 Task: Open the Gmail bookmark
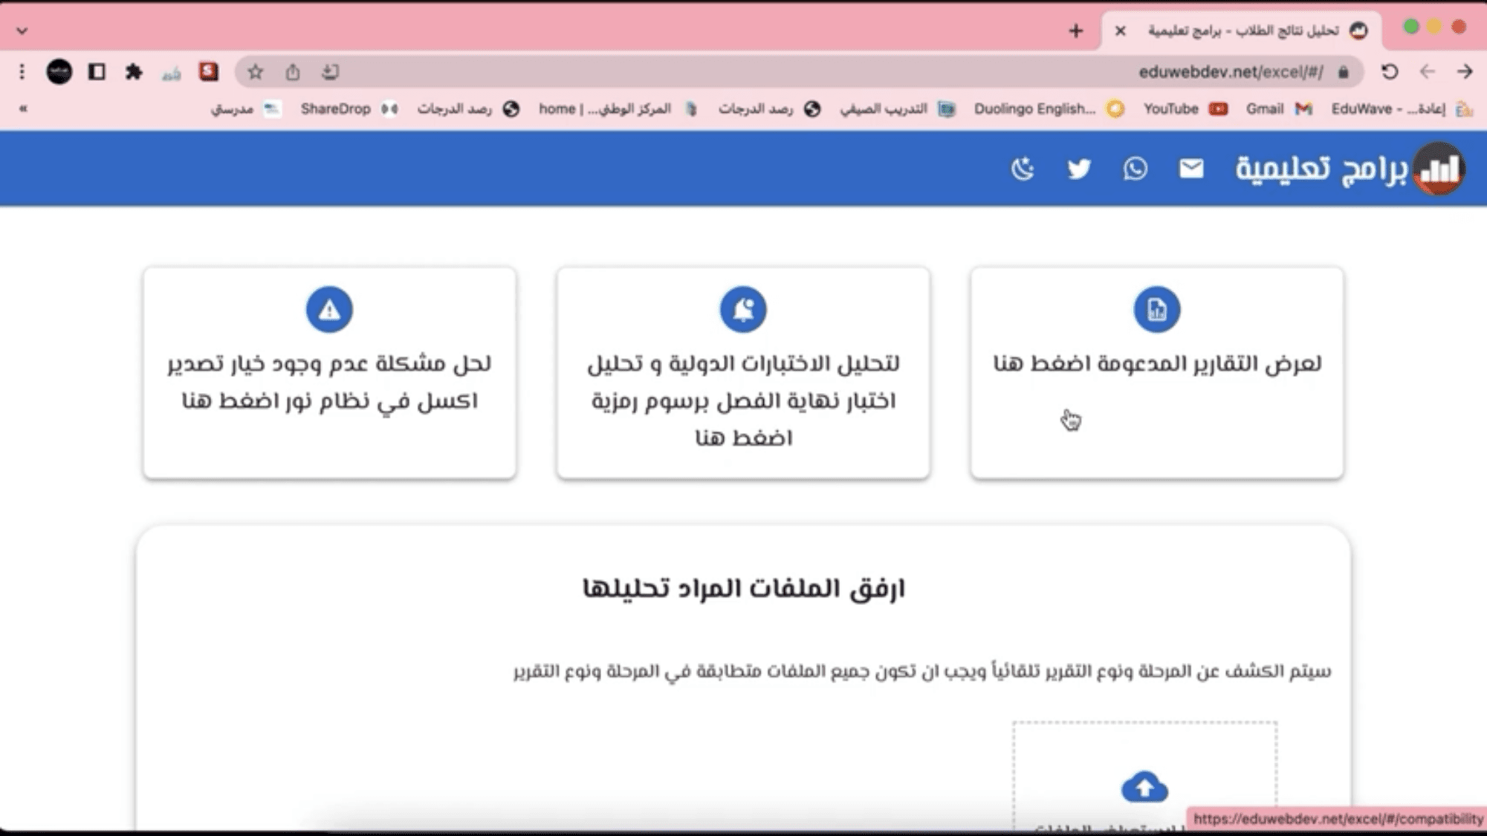1278,108
